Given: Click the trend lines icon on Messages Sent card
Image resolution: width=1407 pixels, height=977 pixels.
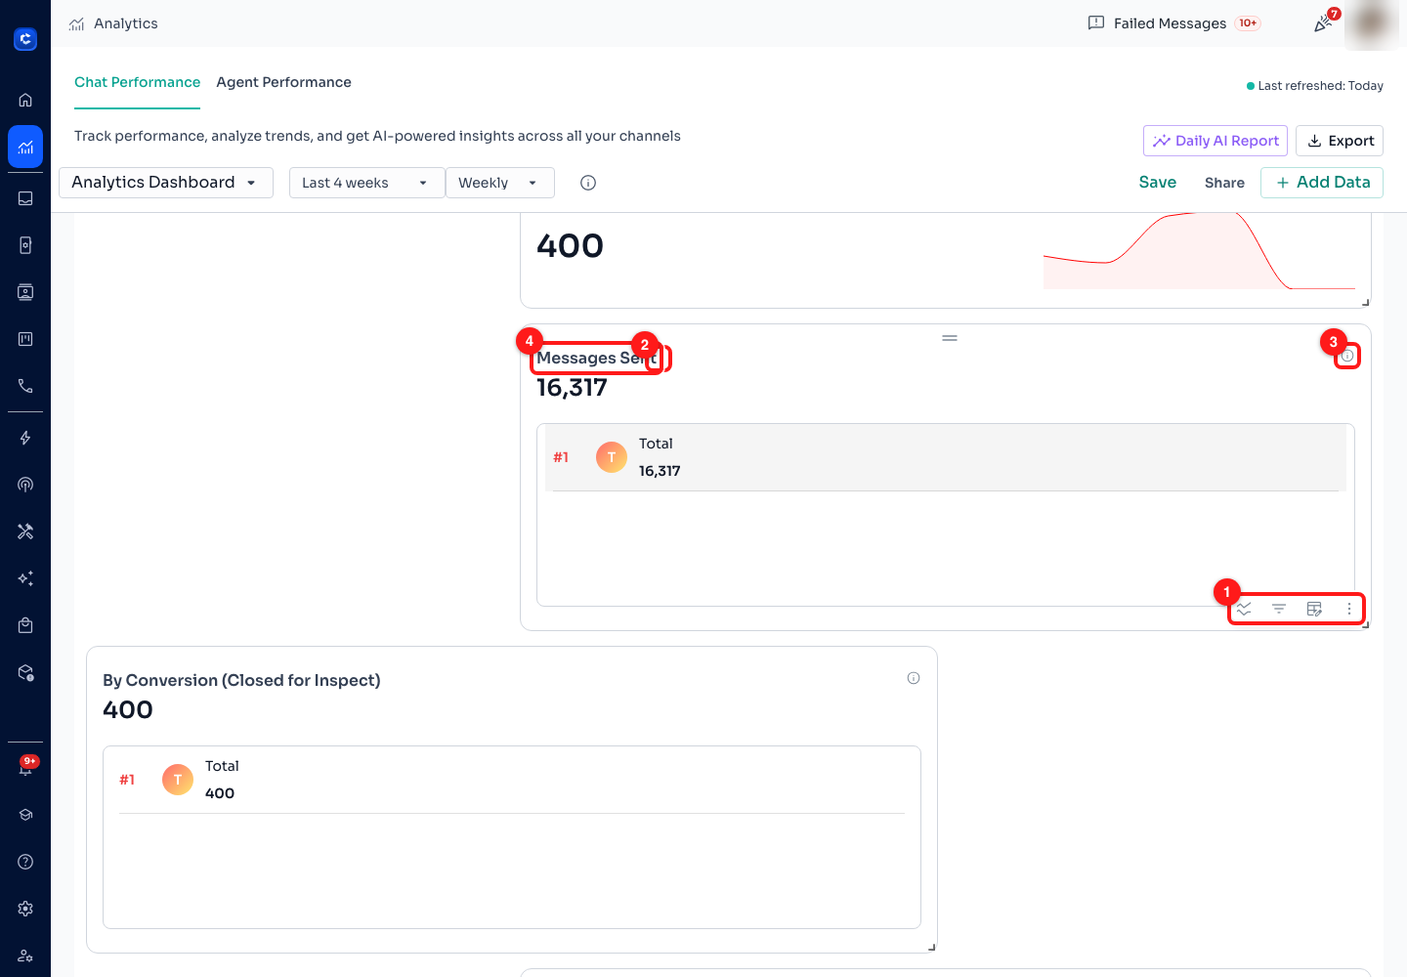Looking at the screenshot, I should click(1244, 609).
